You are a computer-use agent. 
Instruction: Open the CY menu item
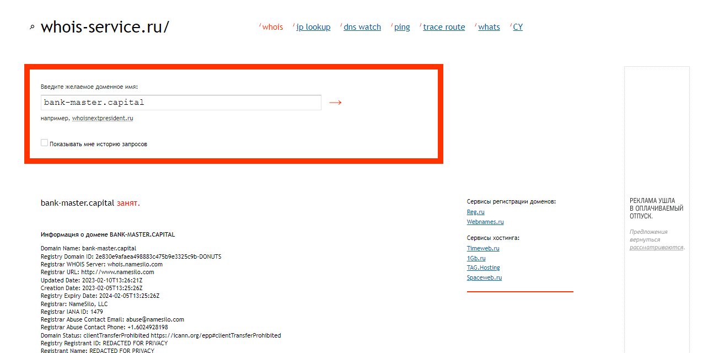518,27
